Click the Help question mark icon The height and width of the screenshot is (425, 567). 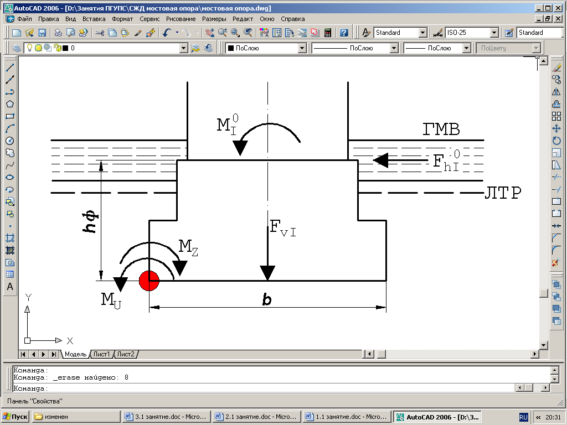[344, 33]
